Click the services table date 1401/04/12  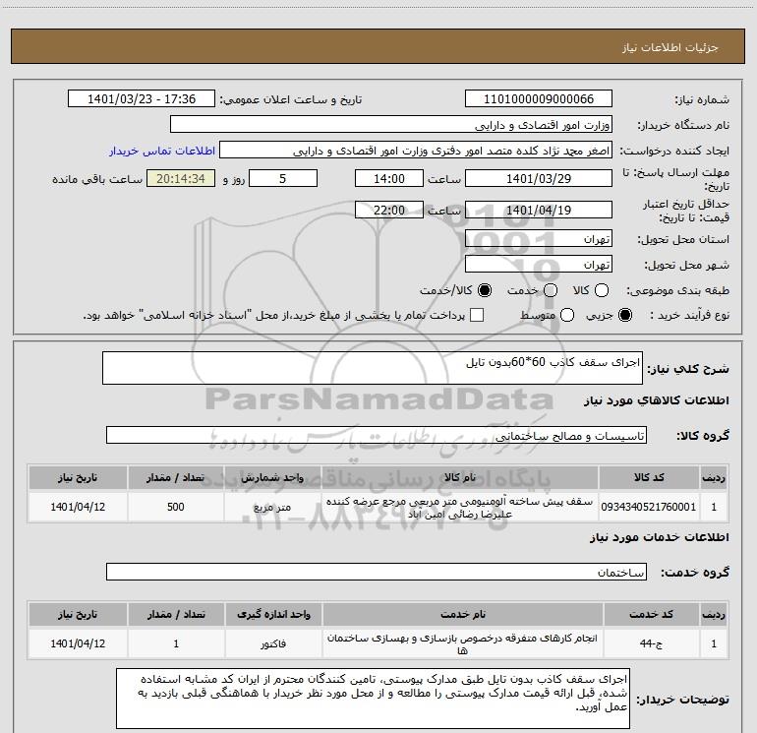pyautogui.click(x=78, y=643)
